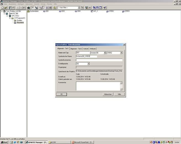
Task: Open the Hilfe menu
Action: [55, 4]
